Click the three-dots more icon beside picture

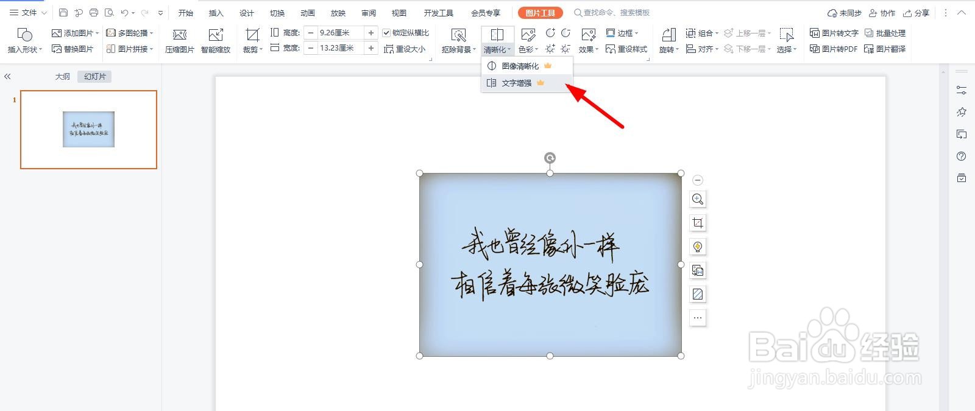[698, 318]
